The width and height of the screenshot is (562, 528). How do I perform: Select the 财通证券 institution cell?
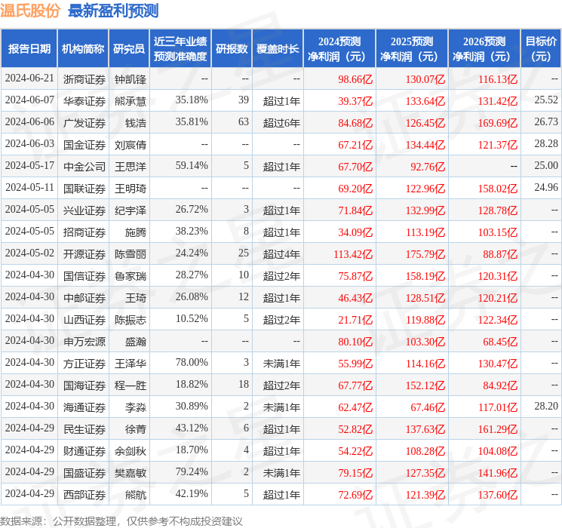click(x=84, y=450)
